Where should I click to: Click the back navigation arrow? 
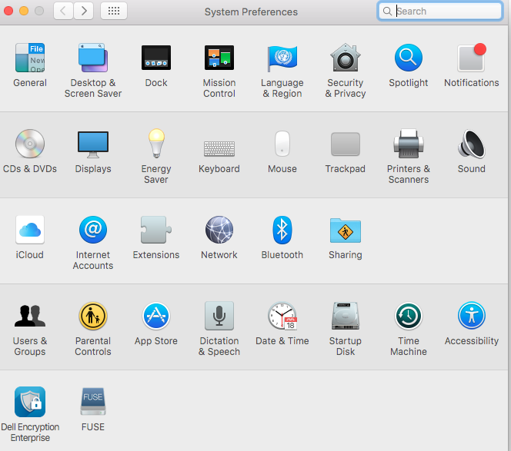(63, 12)
